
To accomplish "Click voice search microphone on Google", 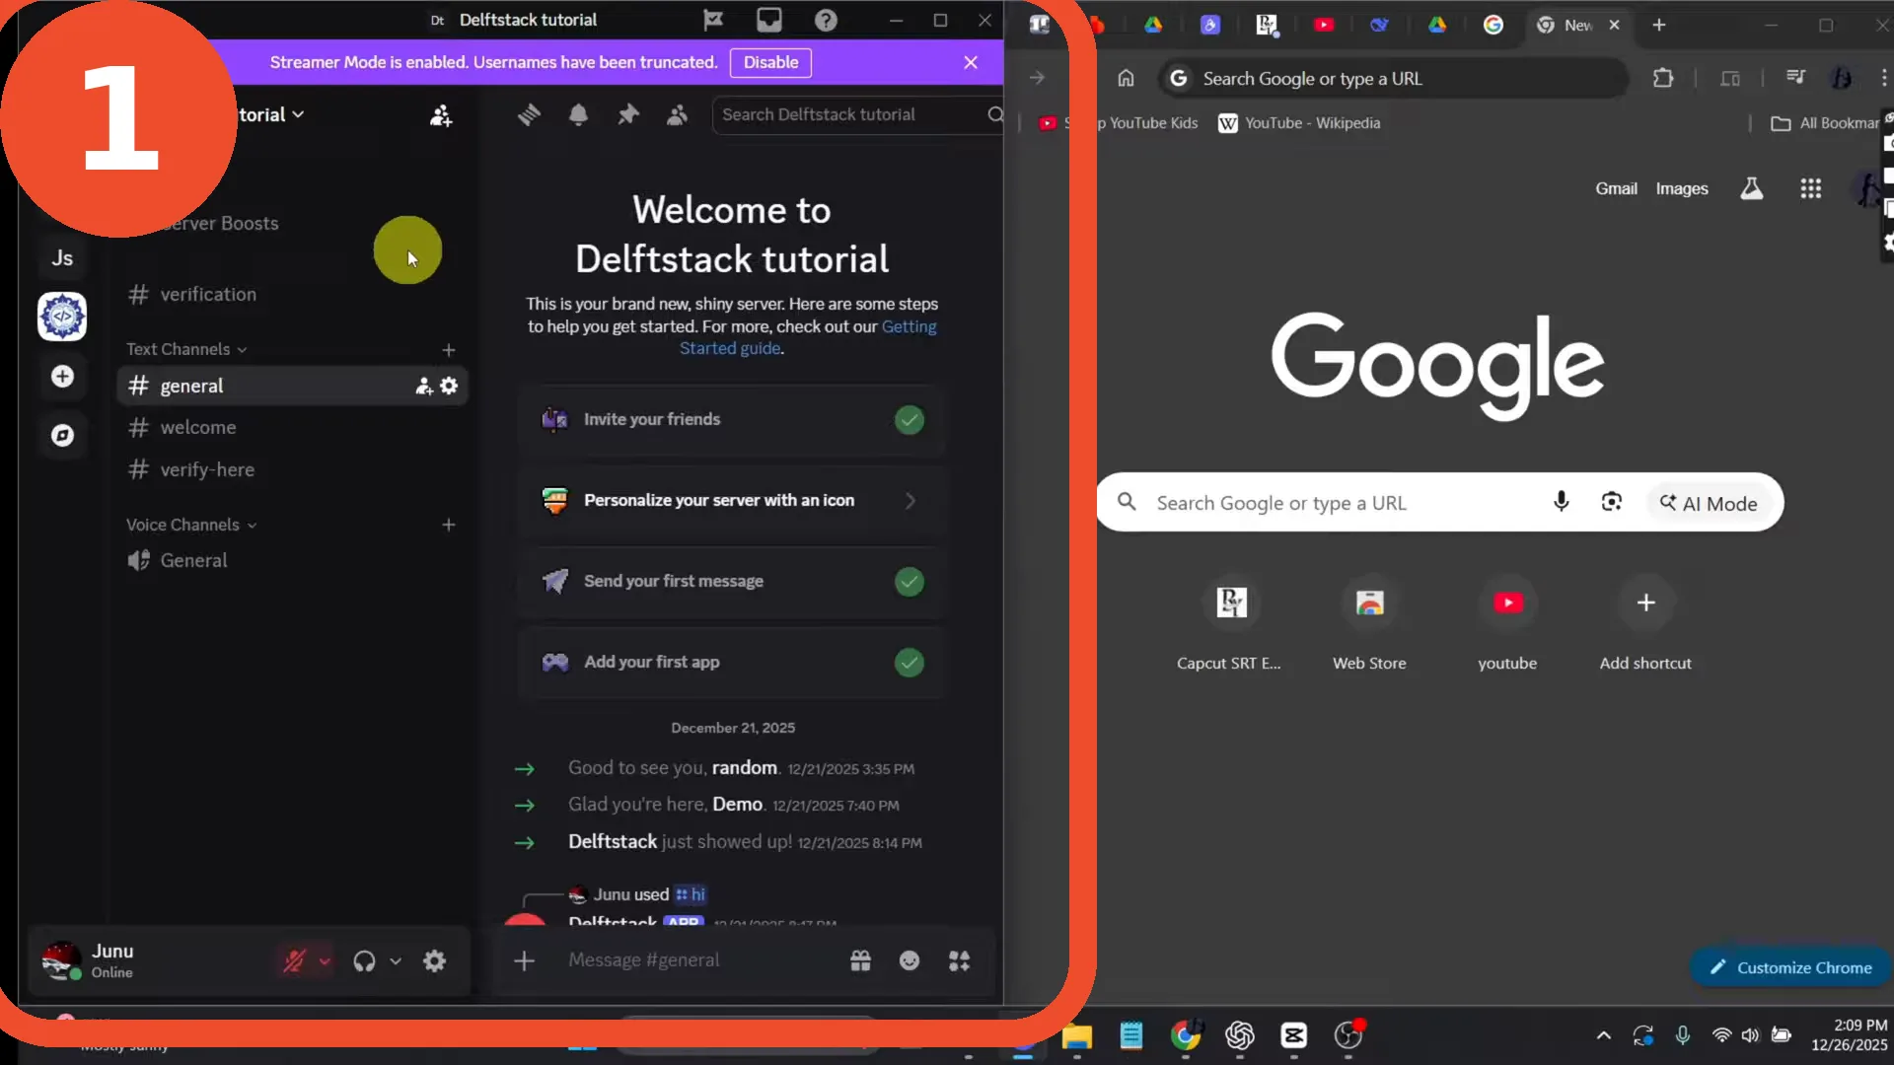I will (x=1561, y=502).
